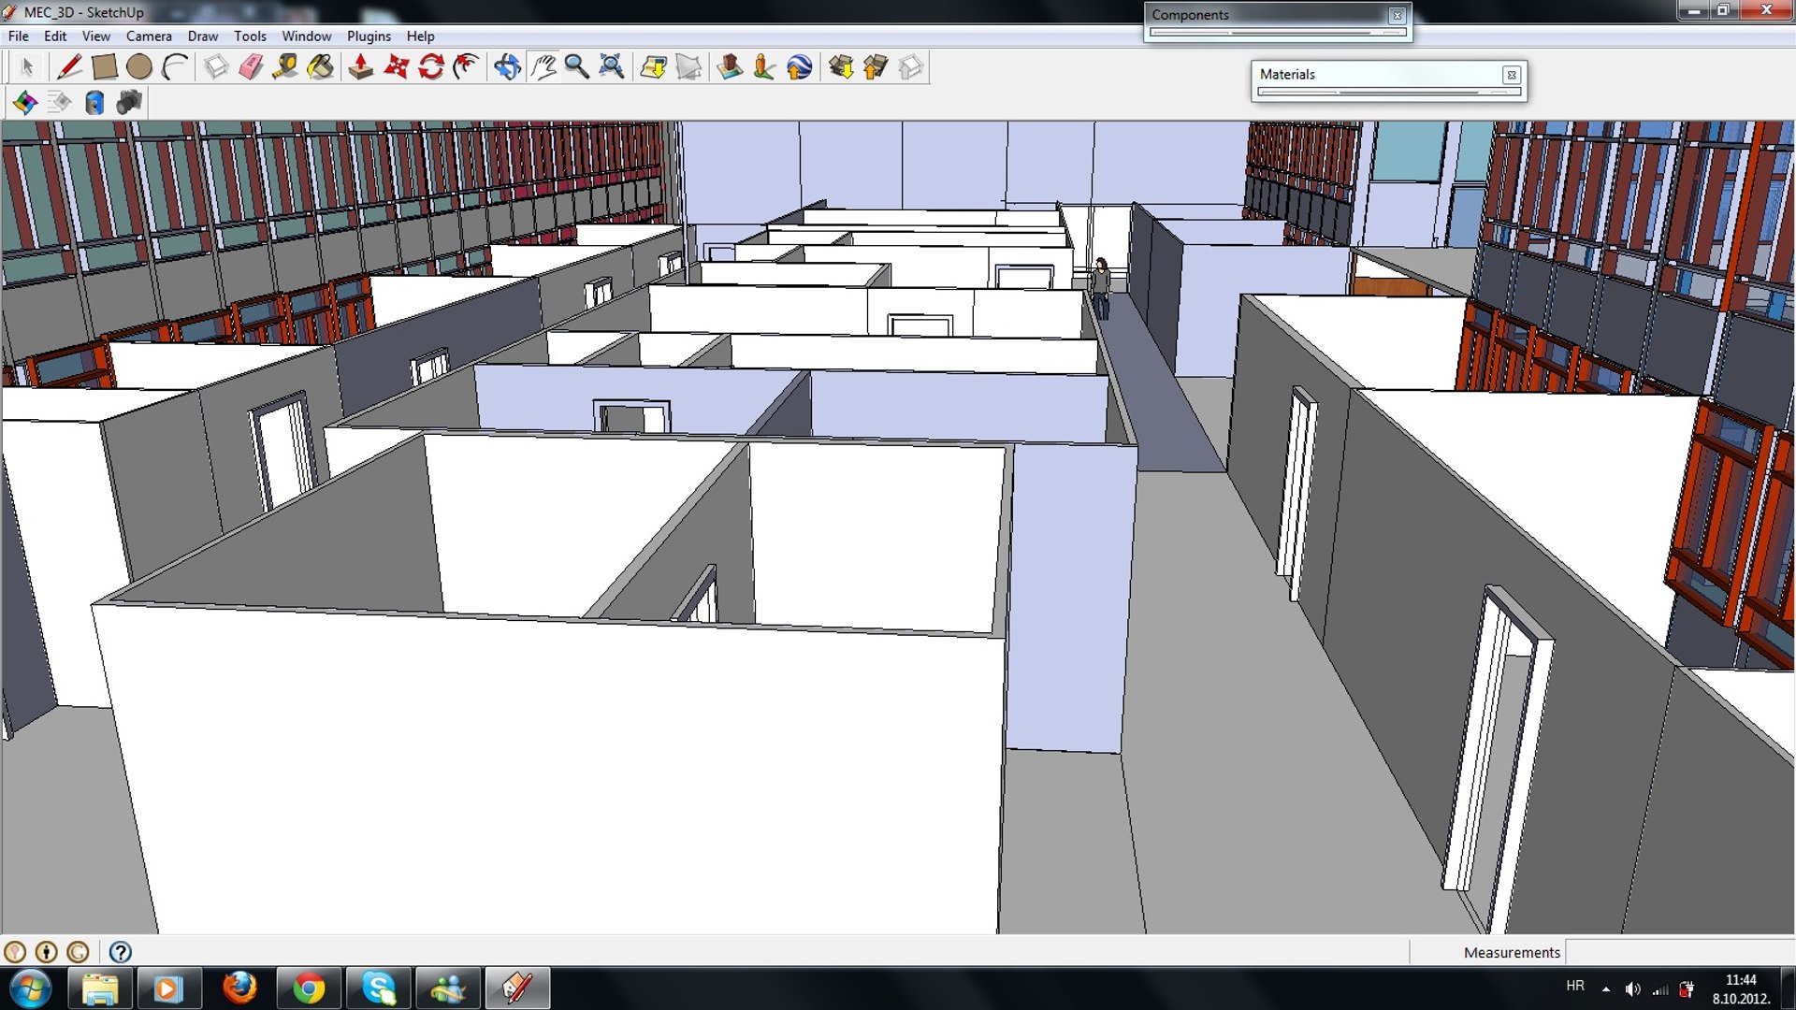Click the Get Models icon
This screenshot has width=1796, height=1010.
pos(841,67)
